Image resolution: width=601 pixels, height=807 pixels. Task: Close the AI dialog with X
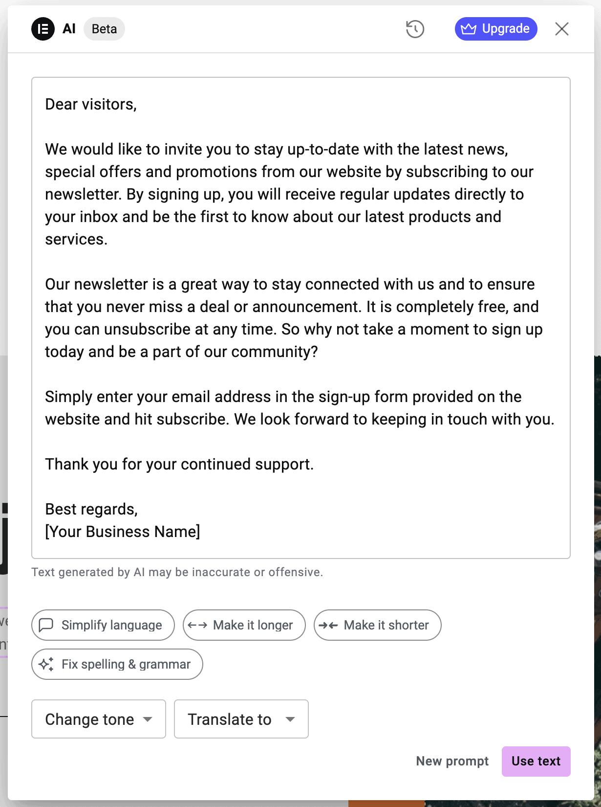[x=562, y=29]
